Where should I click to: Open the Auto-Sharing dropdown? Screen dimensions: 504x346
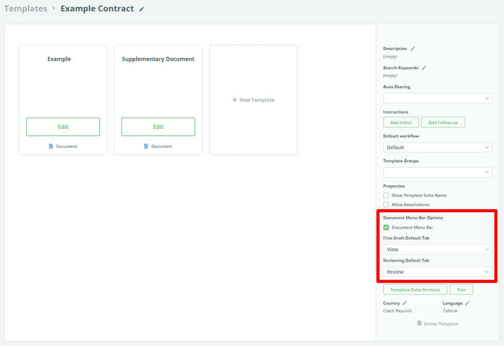pos(437,98)
